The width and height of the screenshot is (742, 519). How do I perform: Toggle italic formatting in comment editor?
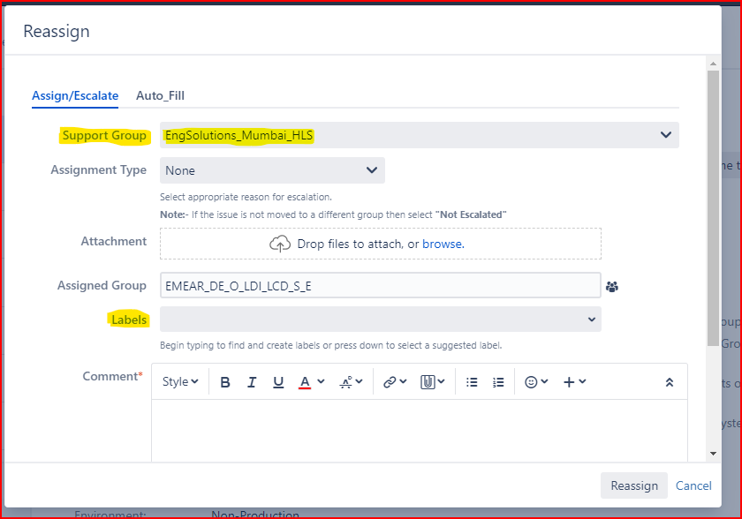(x=252, y=382)
